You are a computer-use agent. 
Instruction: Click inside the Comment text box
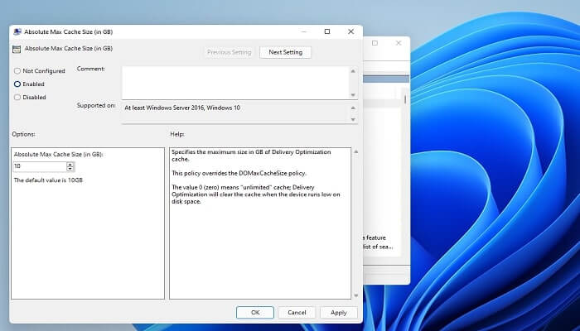(234, 82)
